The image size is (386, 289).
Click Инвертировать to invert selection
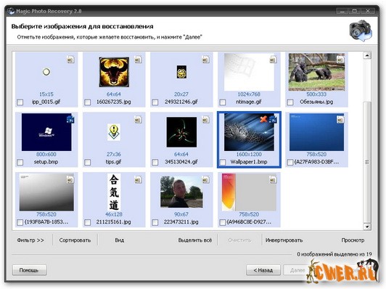284,240
